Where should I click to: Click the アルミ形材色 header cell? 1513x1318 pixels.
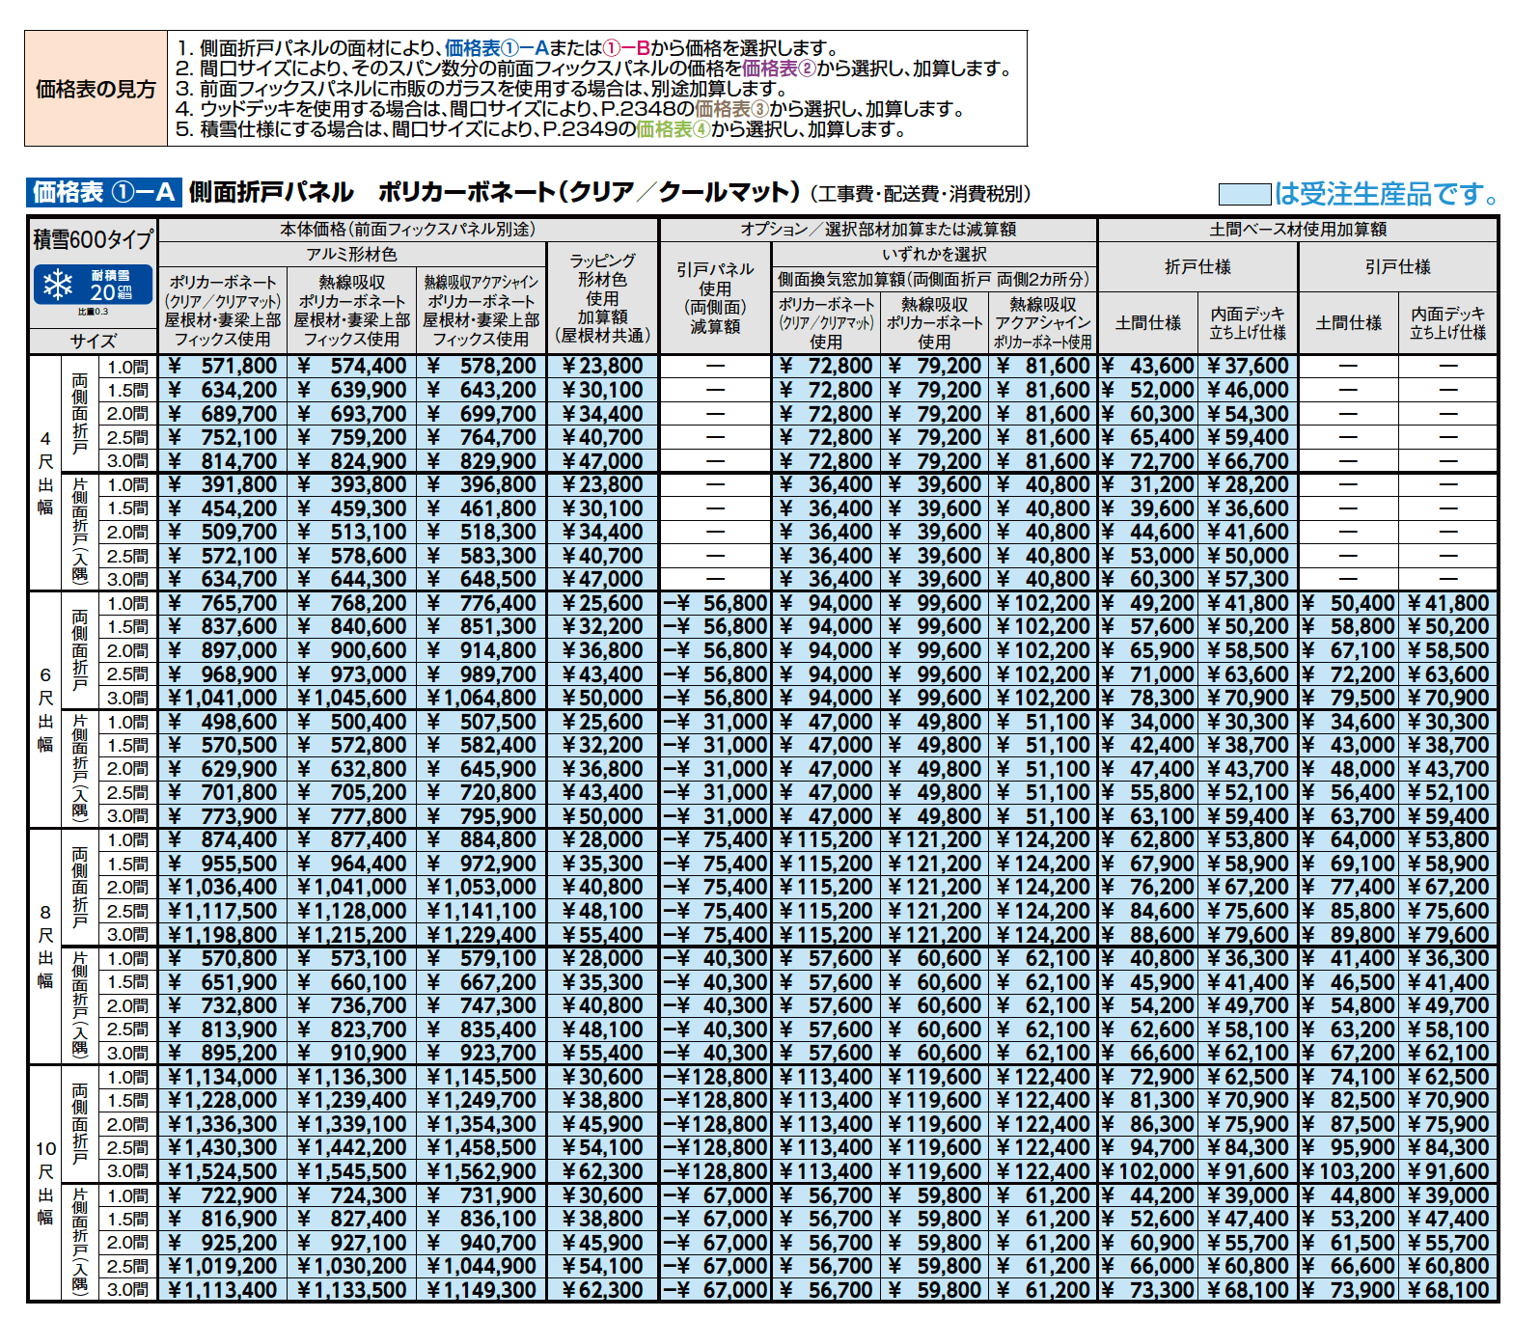point(352,255)
